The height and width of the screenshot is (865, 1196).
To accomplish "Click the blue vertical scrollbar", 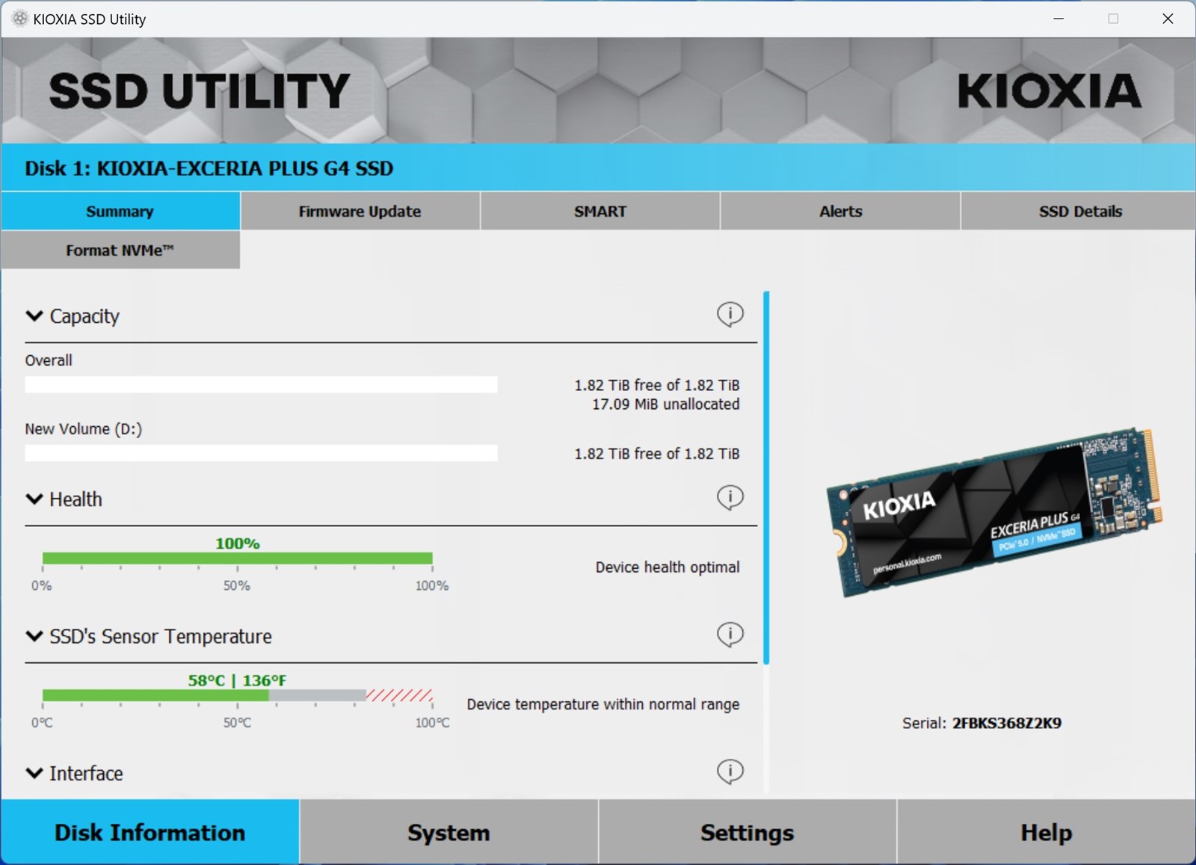I will click(766, 477).
